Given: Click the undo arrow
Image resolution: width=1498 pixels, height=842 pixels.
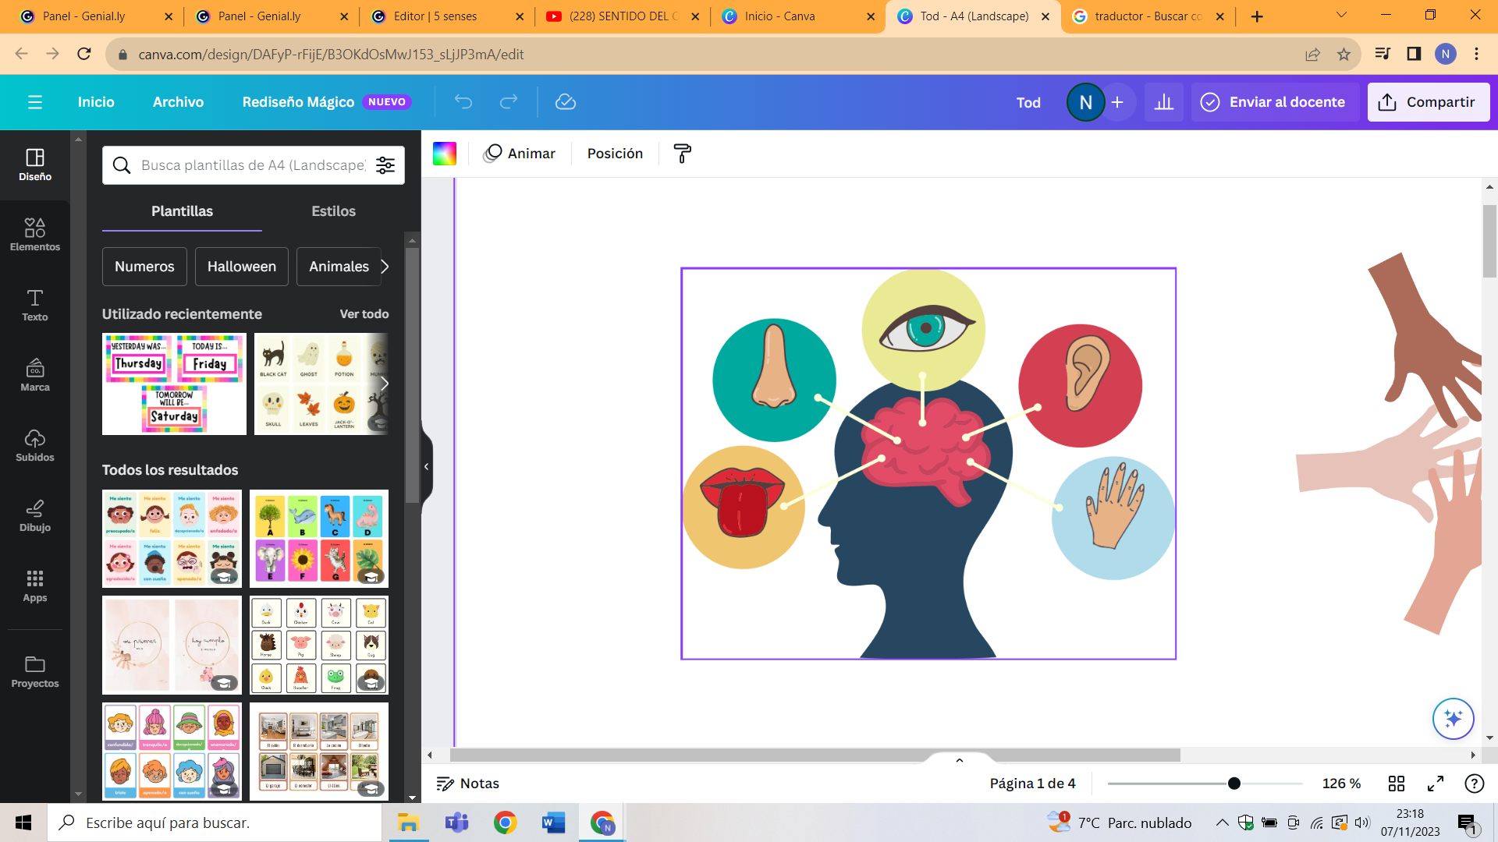Looking at the screenshot, I should (463, 102).
